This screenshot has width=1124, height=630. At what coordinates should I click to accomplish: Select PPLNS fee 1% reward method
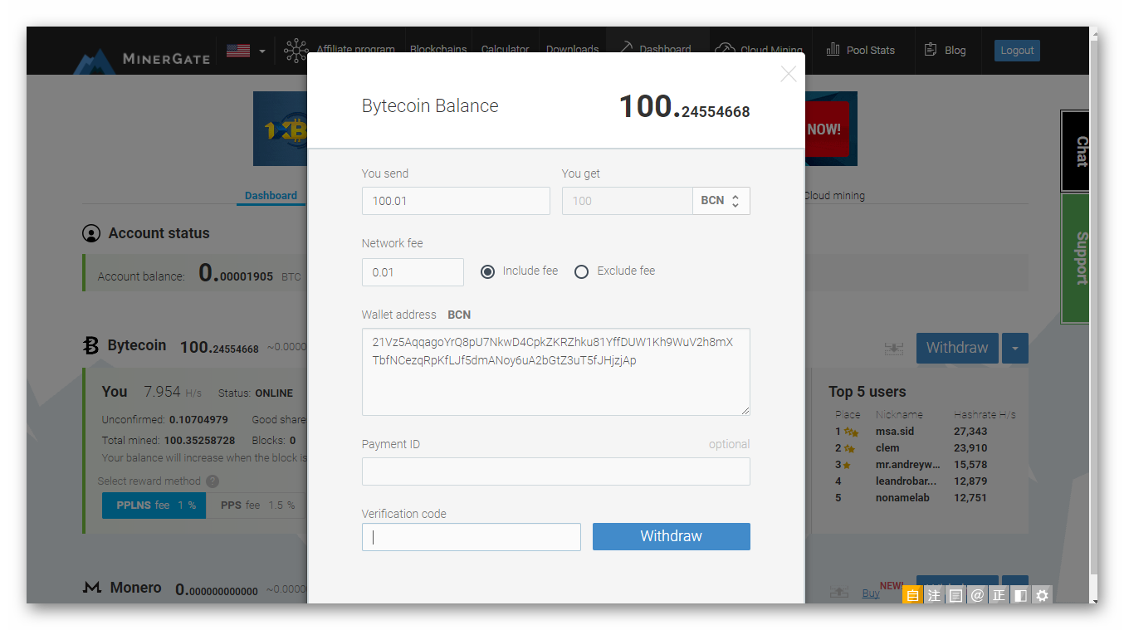click(154, 505)
